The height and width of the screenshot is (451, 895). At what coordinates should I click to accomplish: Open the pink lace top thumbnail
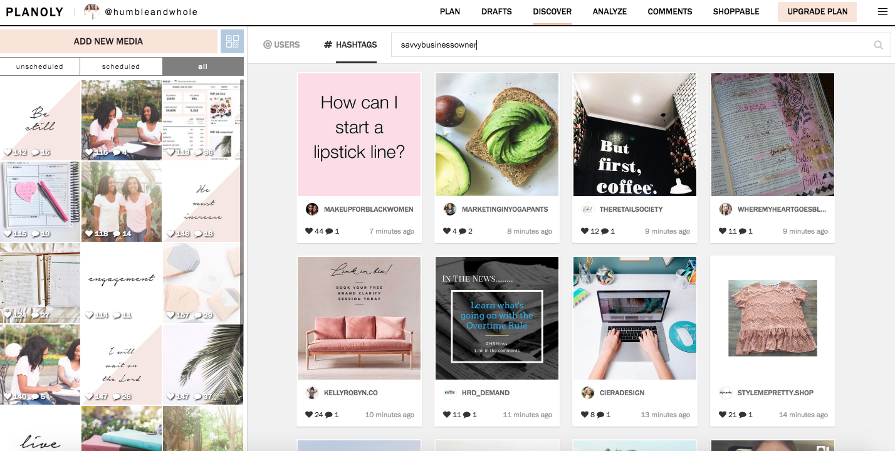773,318
